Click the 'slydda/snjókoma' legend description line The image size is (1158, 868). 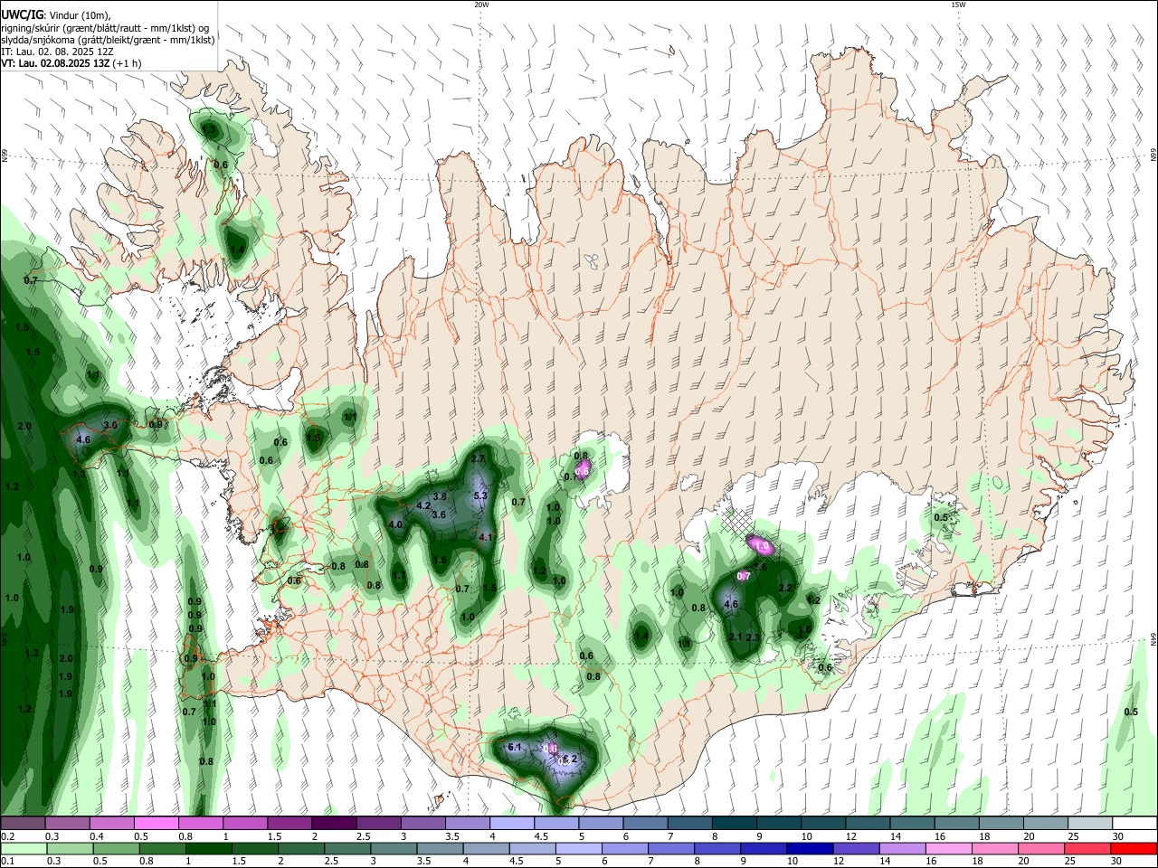click(108, 40)
